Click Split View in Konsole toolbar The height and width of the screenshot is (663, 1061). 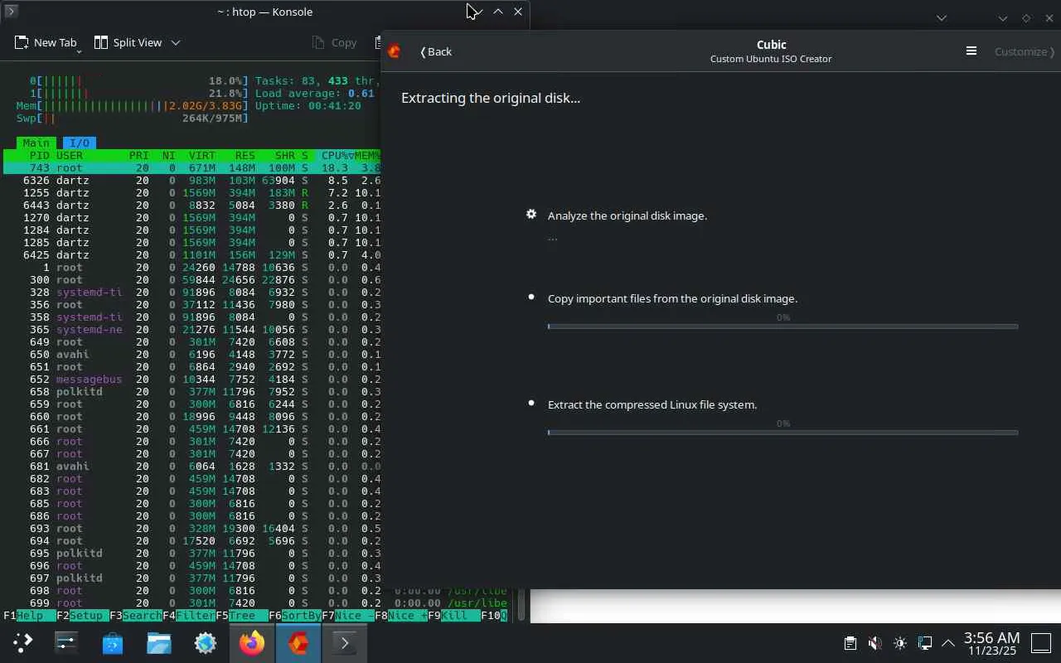(x=128, y=42)
